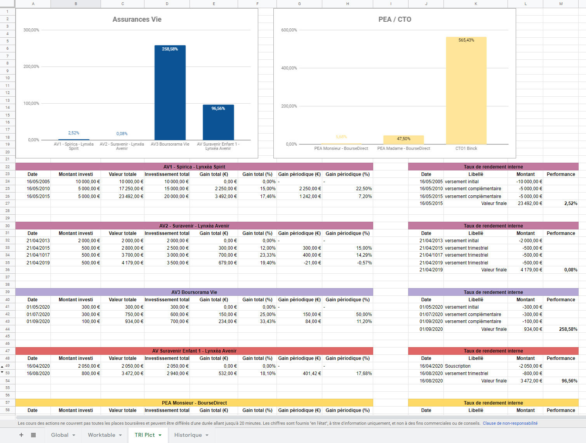Select the cell containing '-21,00 €'
The width and height of the screenshot is (586, 443).
tap(299, 262)
